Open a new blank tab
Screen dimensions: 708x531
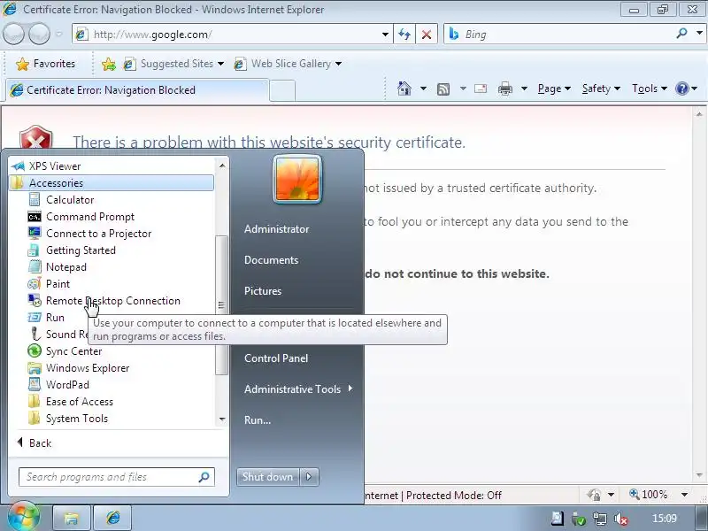[282, 90]
